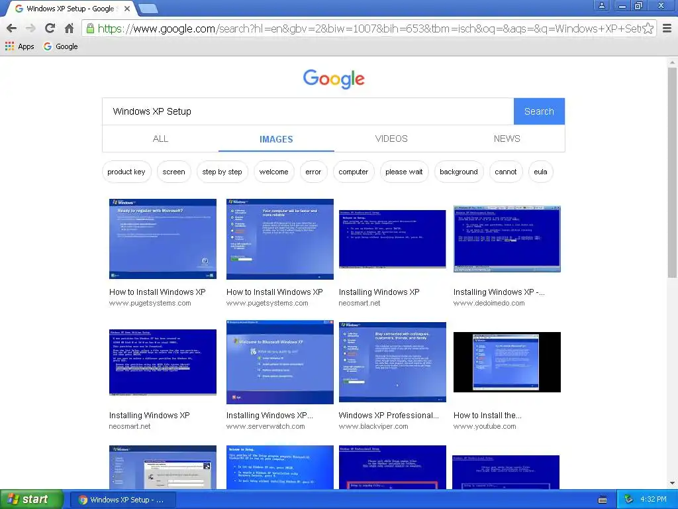Click the page scrollbar down arrow
Screen dimensions: 678x509
click(x=672, y=483)
